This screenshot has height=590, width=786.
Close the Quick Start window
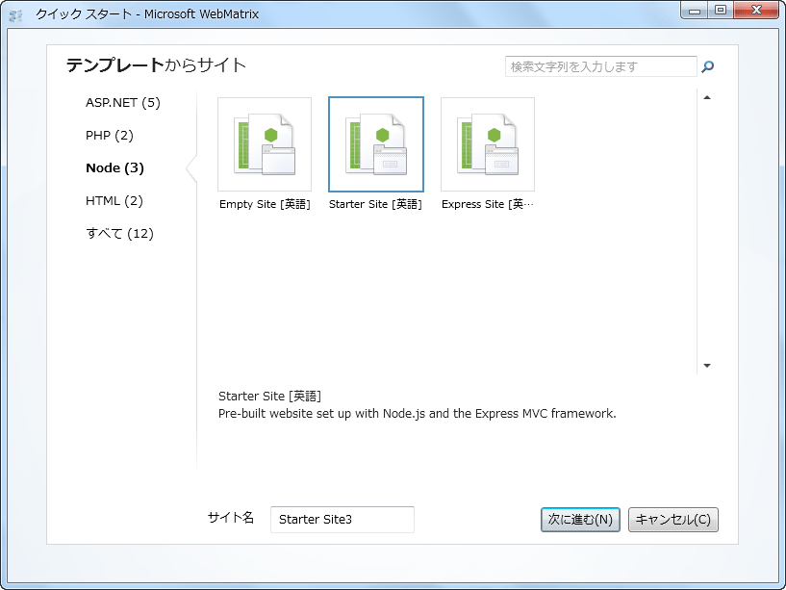tap(756, 11)
